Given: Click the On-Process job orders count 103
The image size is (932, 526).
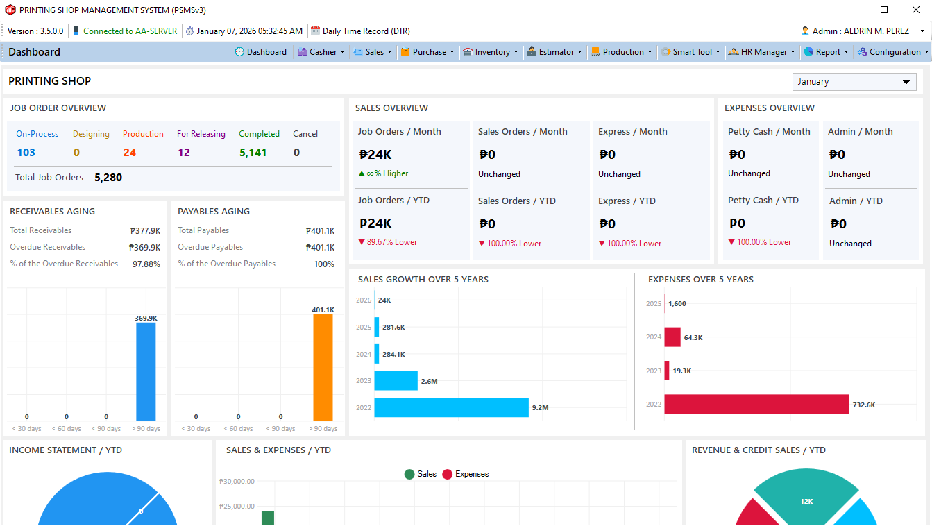Looking at the screenshot, I should pyautogui.click(x=26, y=153).
